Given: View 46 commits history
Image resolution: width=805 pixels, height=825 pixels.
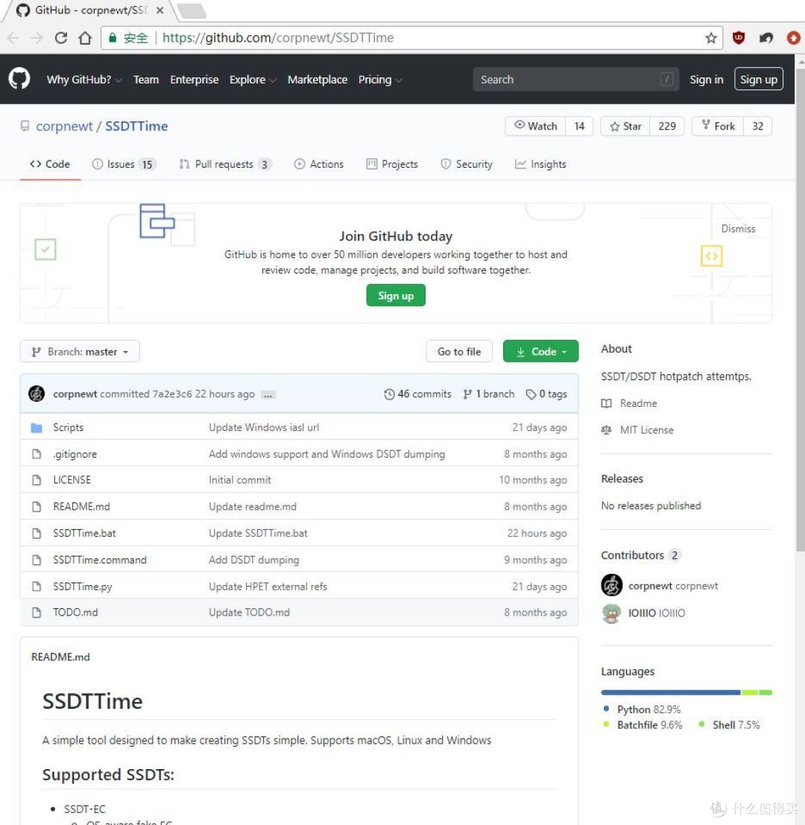Looking at the screenshot, I should [417, 394].
